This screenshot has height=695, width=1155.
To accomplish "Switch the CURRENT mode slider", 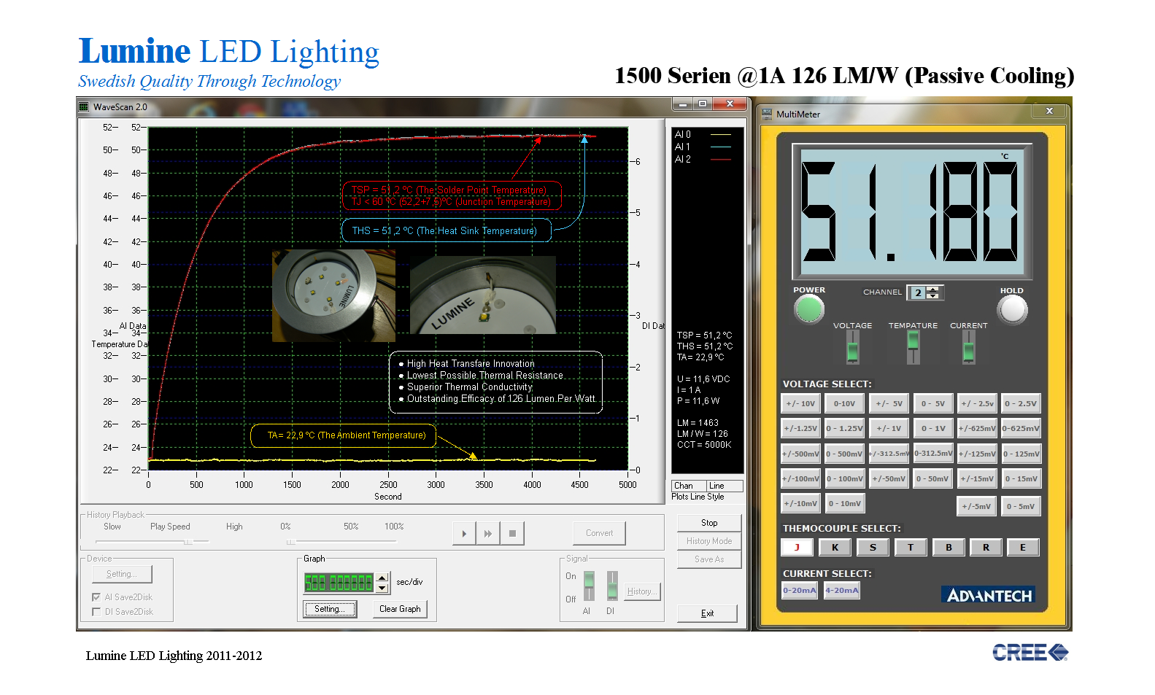I will [x=968, y=347].
